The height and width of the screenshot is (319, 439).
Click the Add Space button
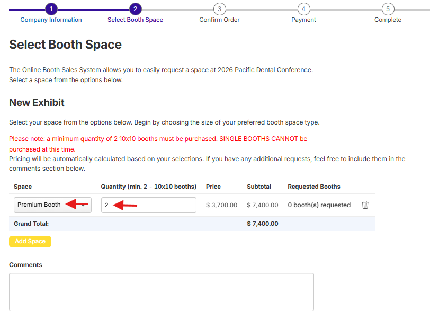[x=30, y=242]
